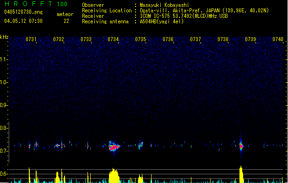Click the kHz axis unit label

click(x=4, y=37)
